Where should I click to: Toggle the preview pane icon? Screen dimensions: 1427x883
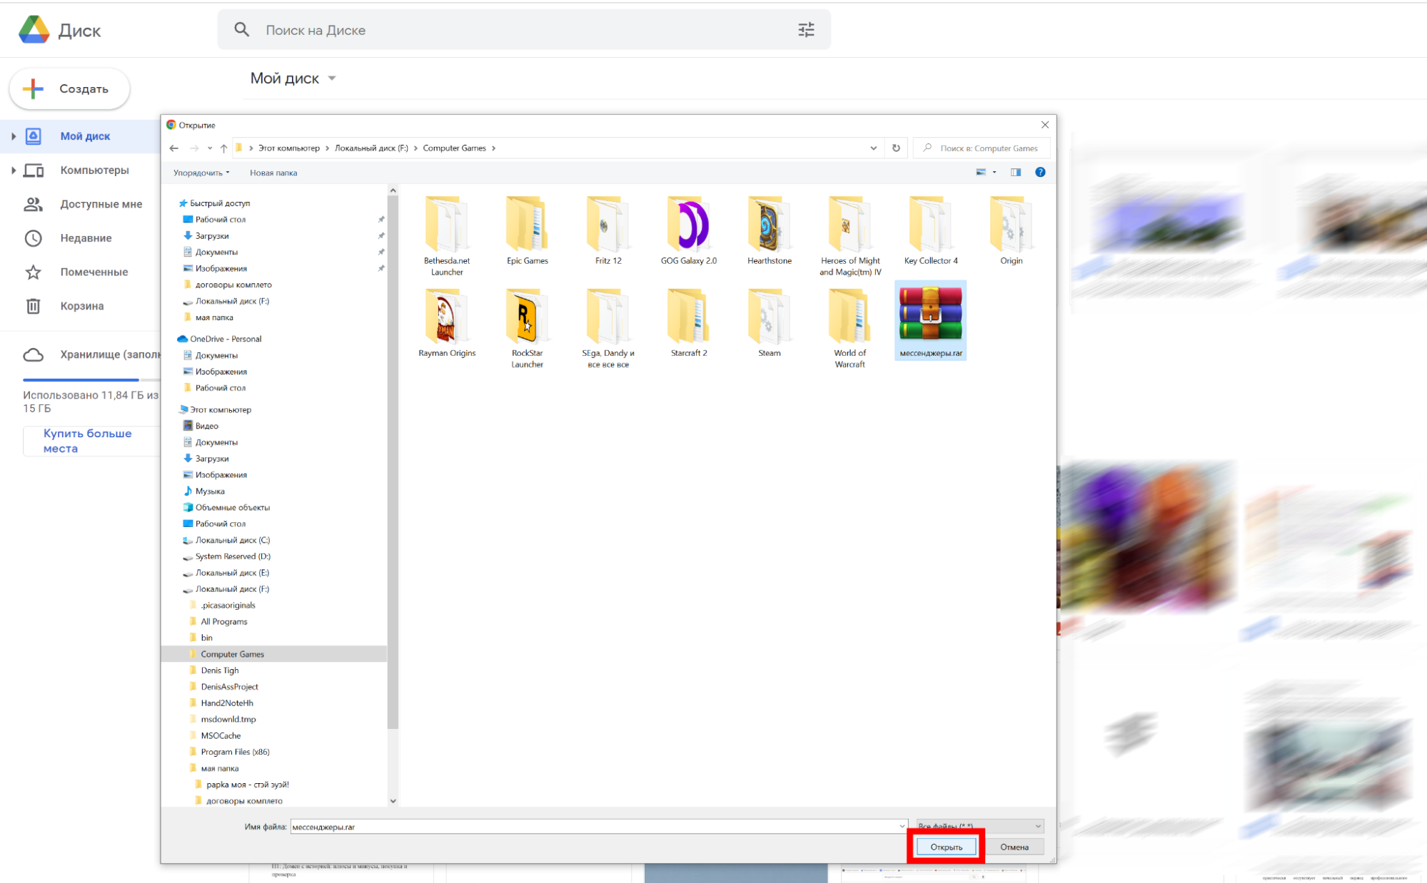pos(1016,172)
